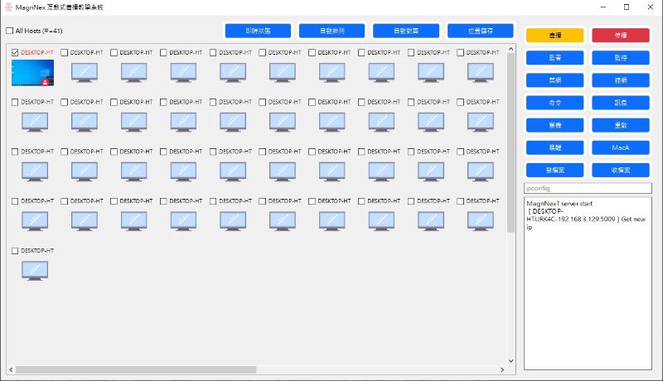663x381 pixels.
Task: Click the MacA button
Action: (x=621, y=148)
